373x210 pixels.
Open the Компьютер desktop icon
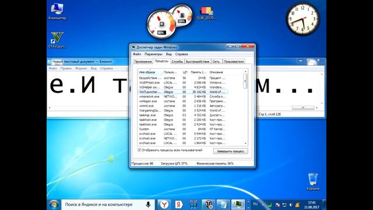tap(57, 12)
